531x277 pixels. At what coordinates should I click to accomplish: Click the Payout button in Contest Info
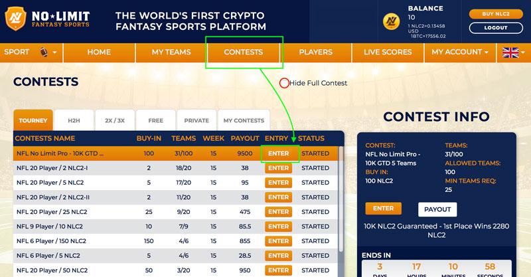coord(437,209)
